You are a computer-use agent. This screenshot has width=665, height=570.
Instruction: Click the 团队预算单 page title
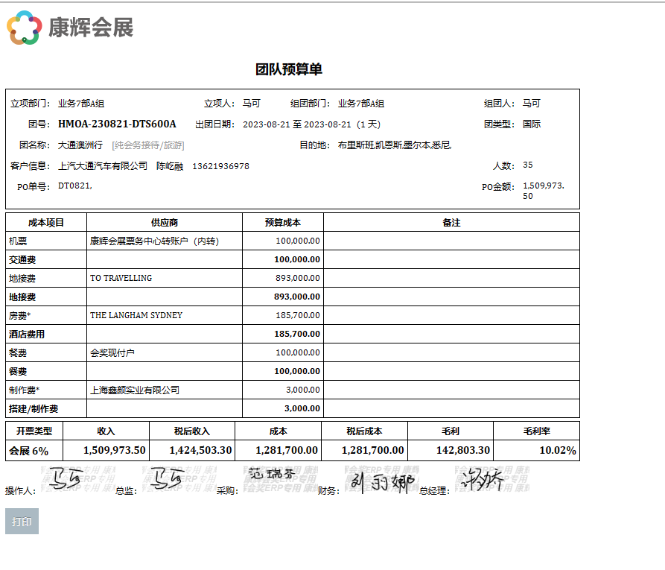(289, 69)
